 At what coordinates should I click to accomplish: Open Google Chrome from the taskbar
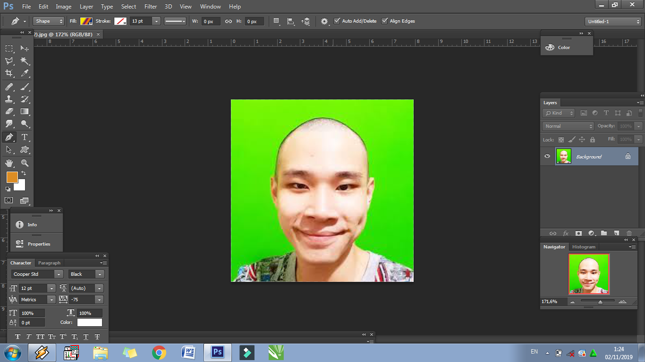[x=159, y=353]
